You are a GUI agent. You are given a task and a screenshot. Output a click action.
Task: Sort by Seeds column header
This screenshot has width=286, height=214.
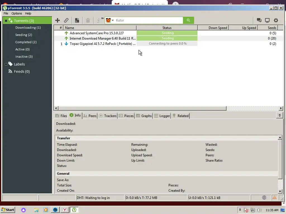click(x=268, y=28)
